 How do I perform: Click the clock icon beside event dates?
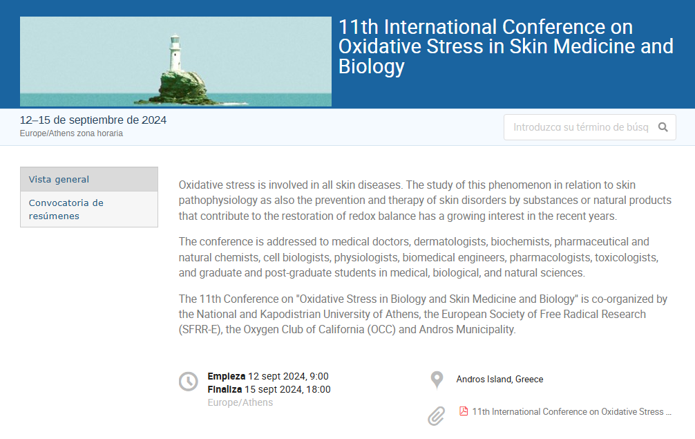(x=189, y=382)
